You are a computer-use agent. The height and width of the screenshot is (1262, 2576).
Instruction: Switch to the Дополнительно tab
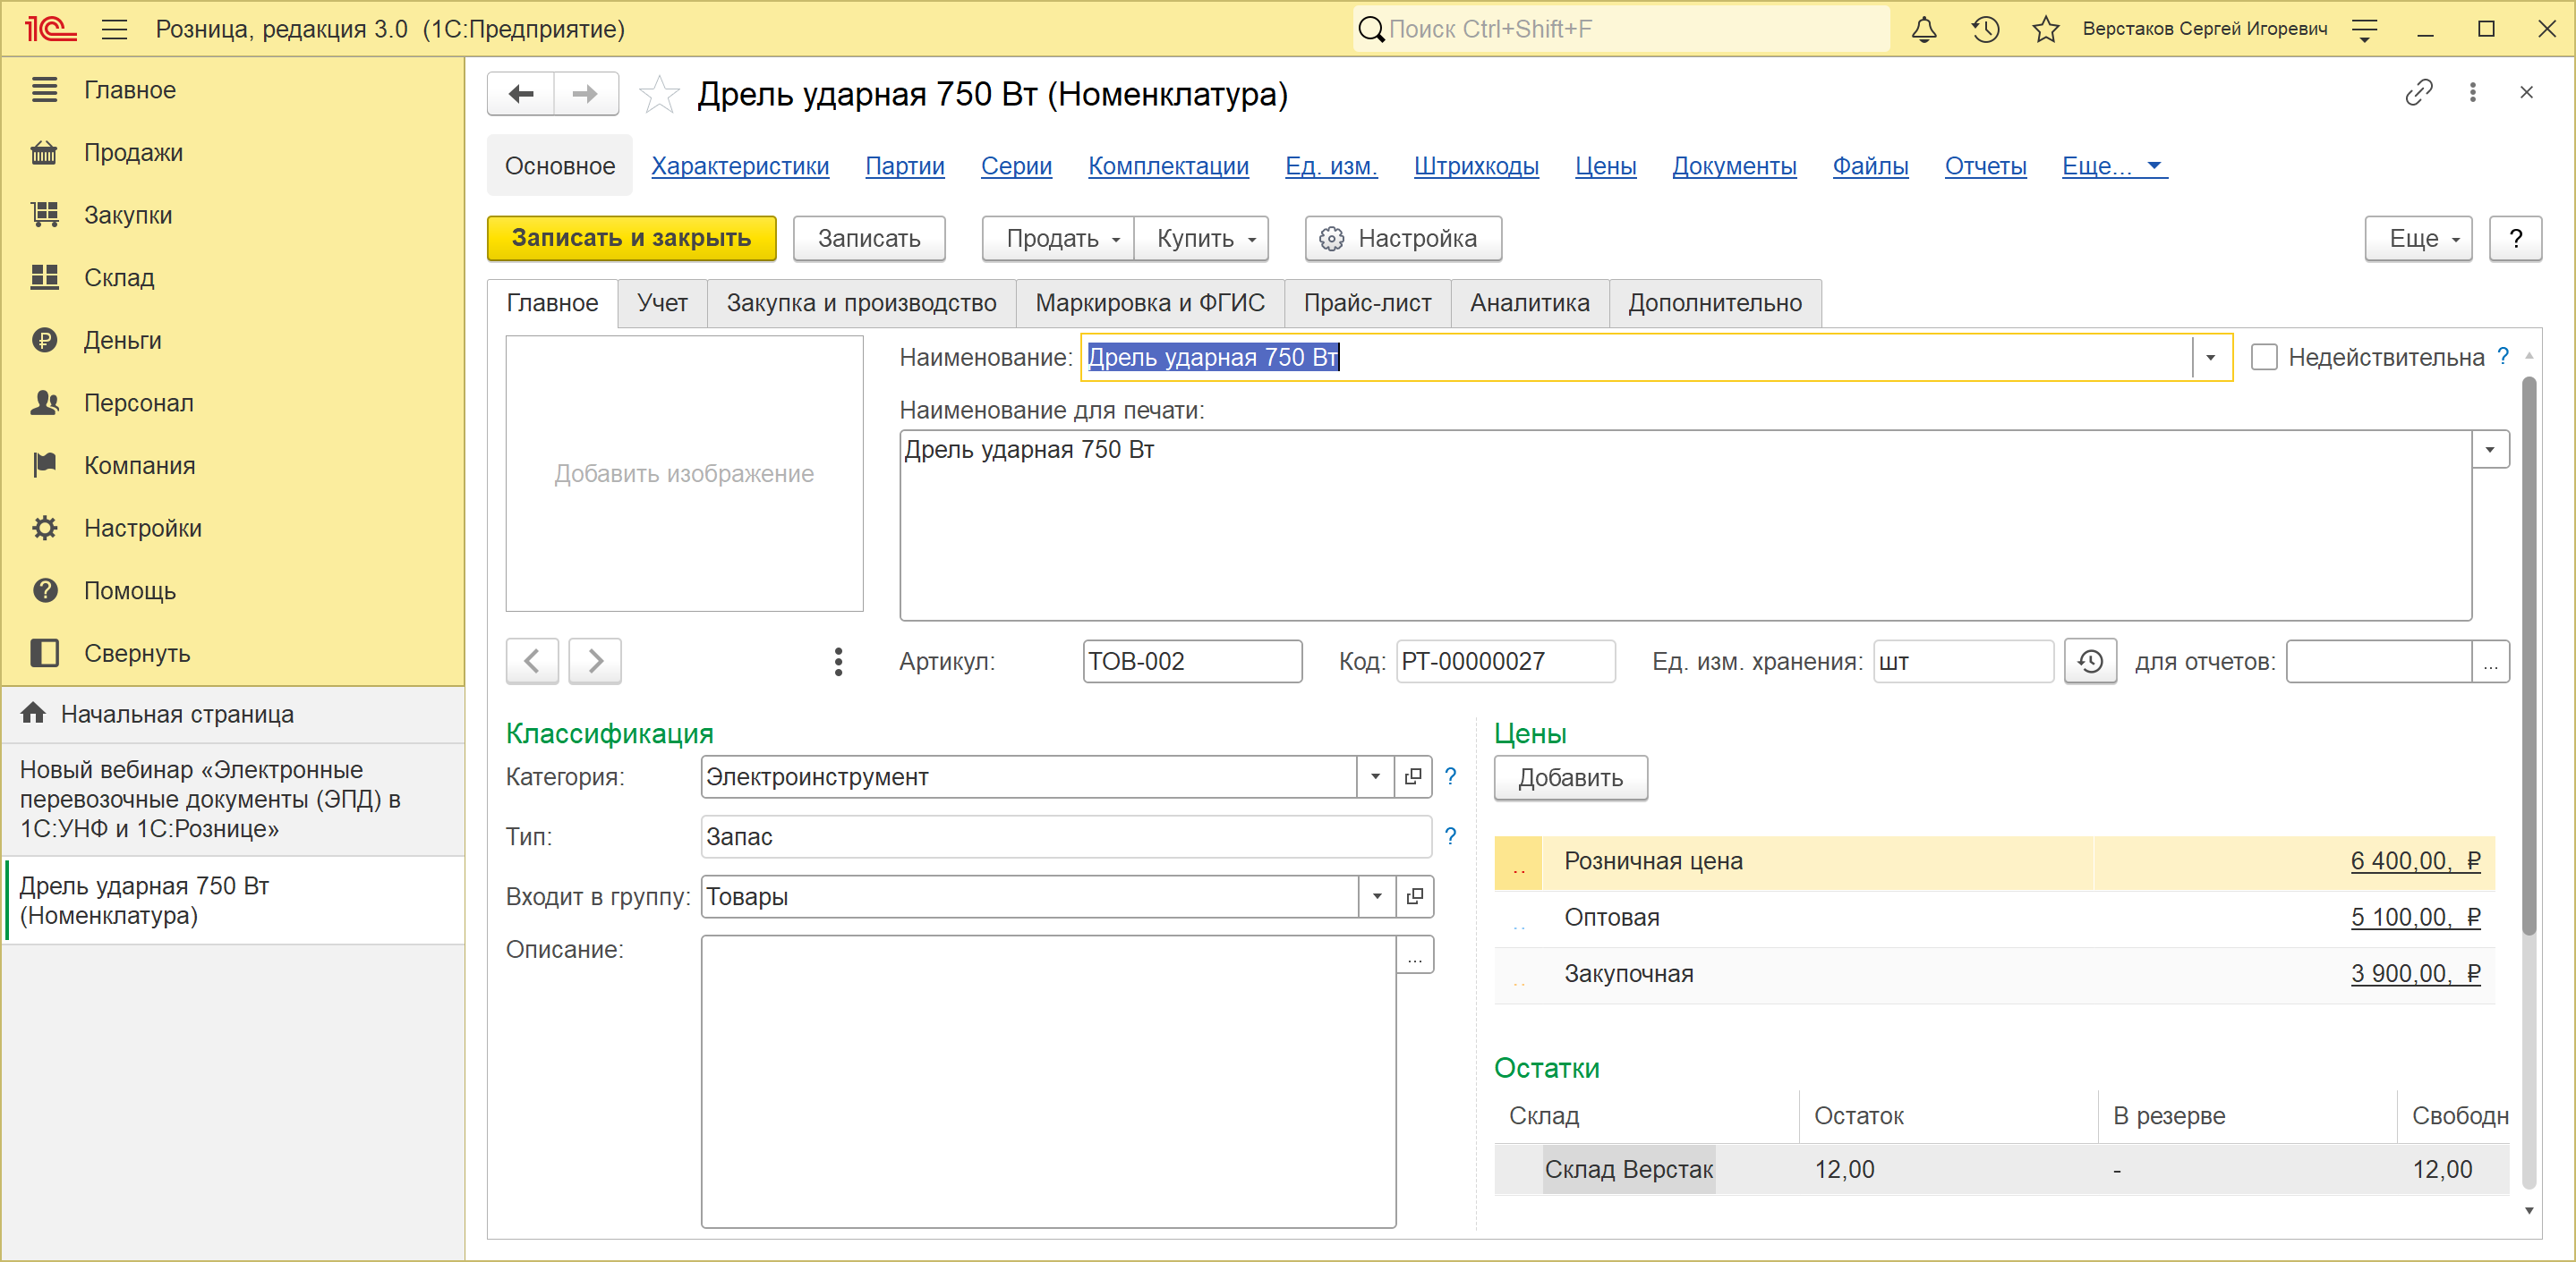pyautogui.click(x=1715, y=303)
